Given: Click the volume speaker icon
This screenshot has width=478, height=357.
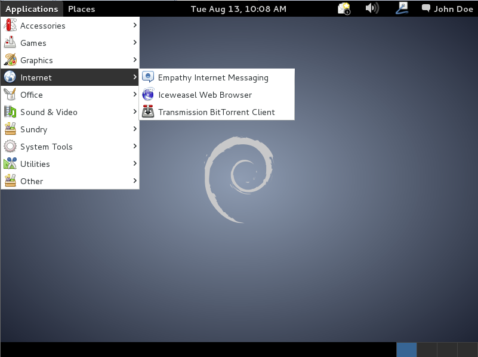Looking at the screenshot, I should [372, 8].
